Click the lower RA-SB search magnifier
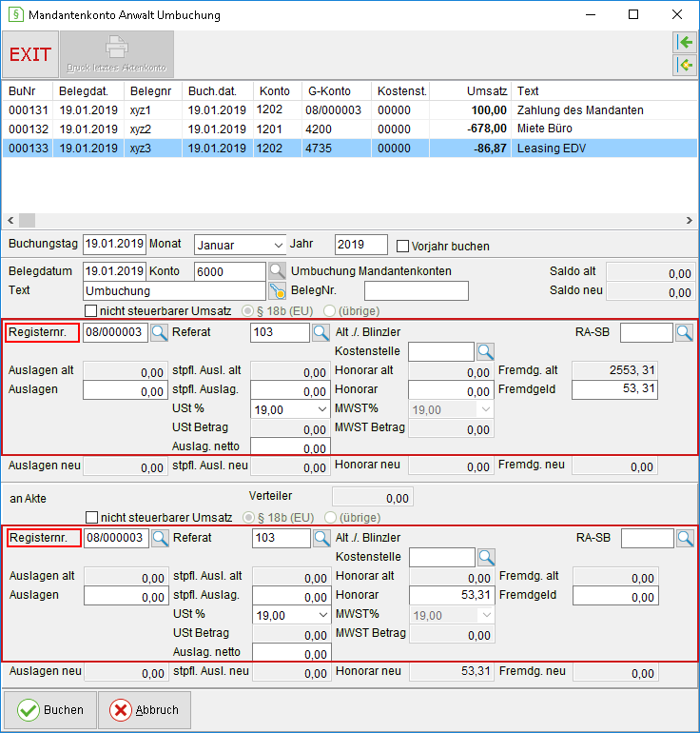Viewport: 700px width, 733px height. point(685,539)
